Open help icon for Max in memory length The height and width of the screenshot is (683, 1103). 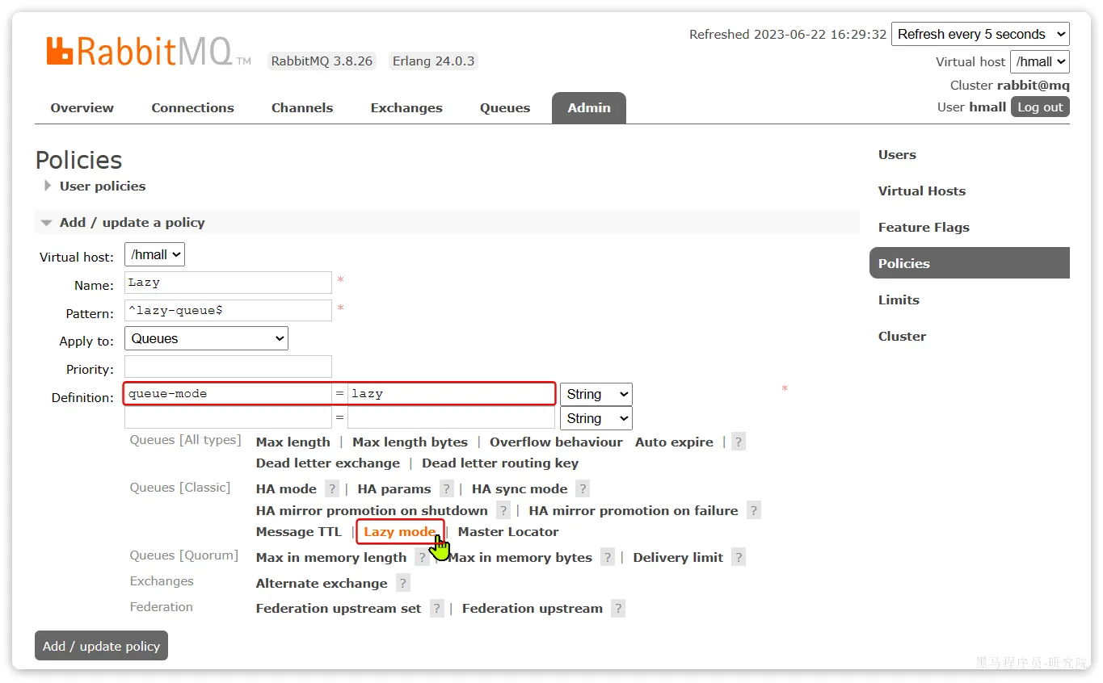point(422,557)
